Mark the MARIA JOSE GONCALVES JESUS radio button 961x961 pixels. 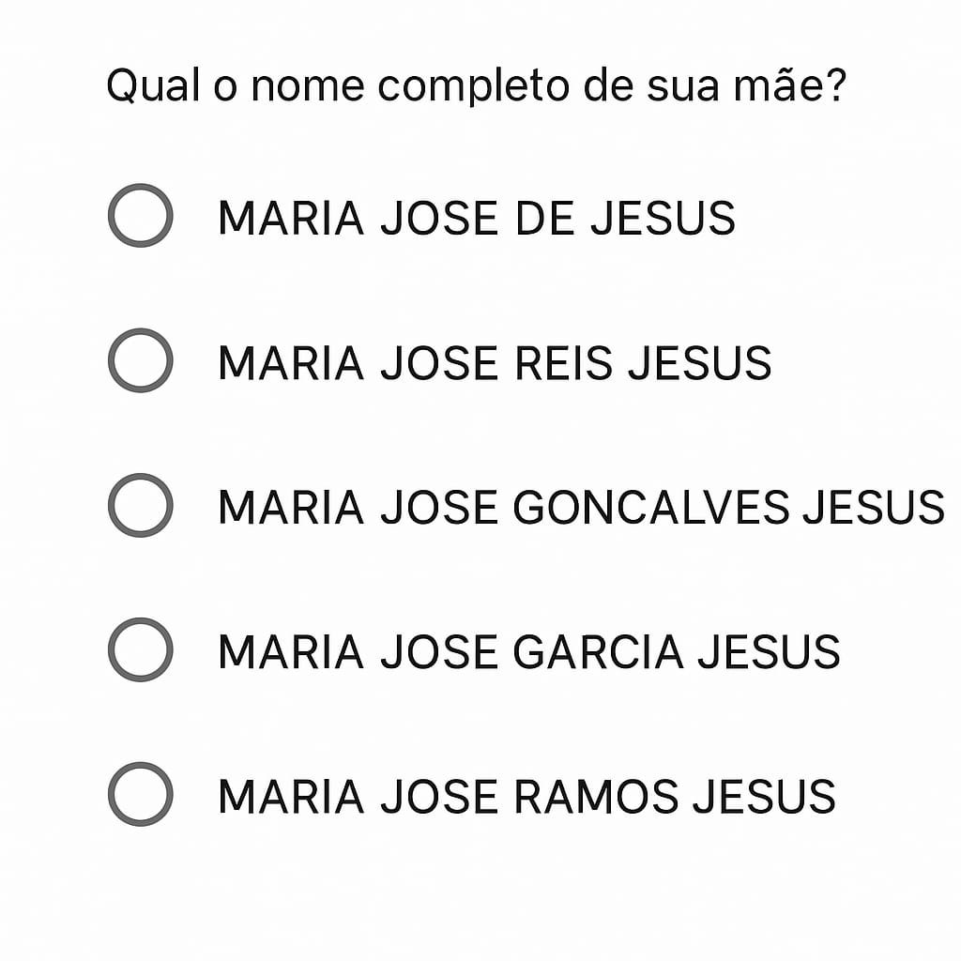[140, 505]
